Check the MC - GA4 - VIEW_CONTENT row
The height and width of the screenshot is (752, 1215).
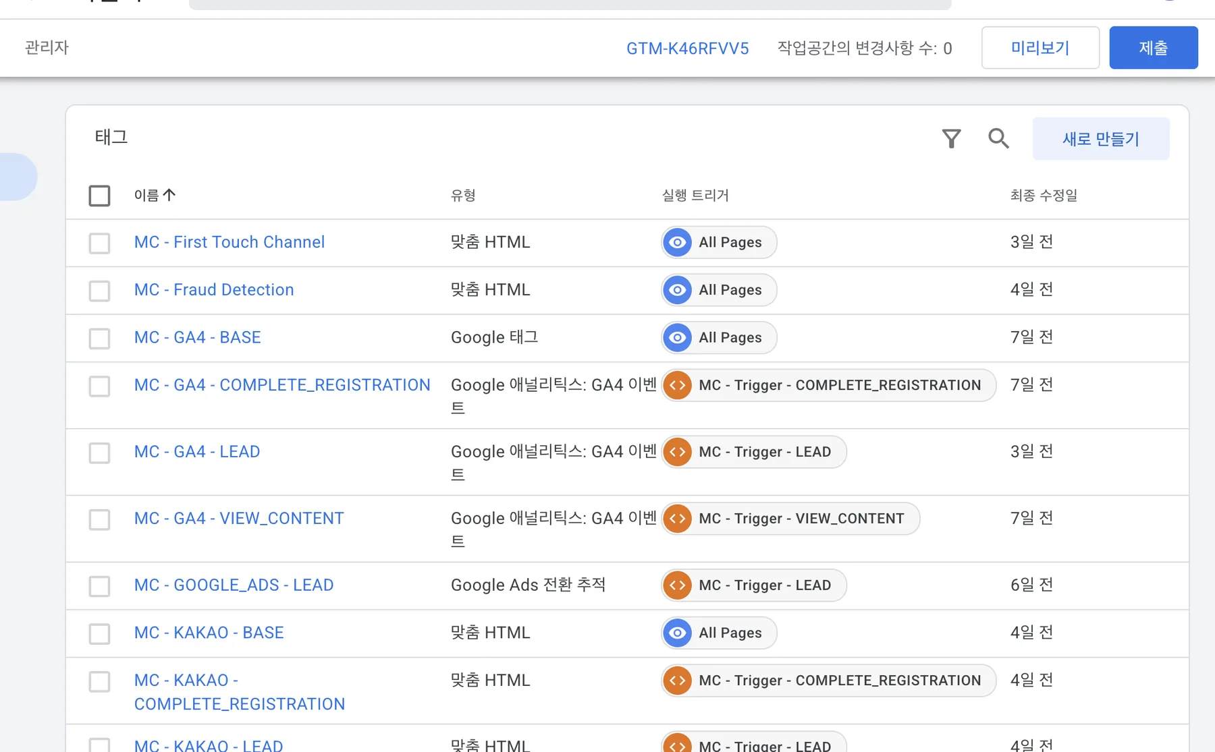point(99,519)
